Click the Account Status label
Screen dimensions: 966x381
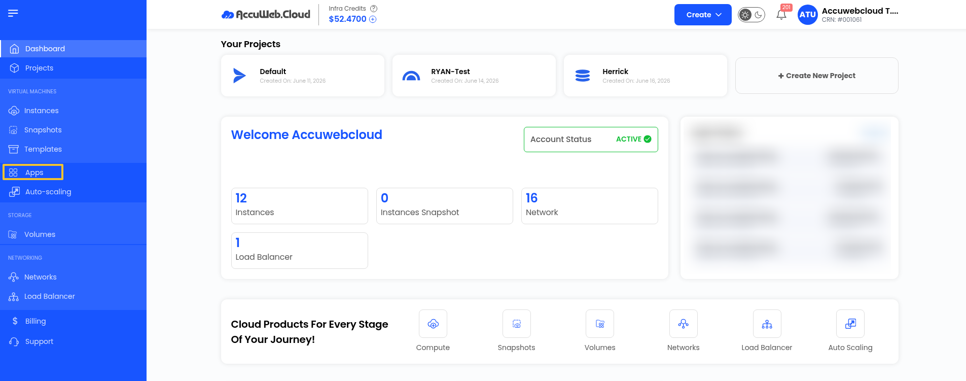coord(561,140)
